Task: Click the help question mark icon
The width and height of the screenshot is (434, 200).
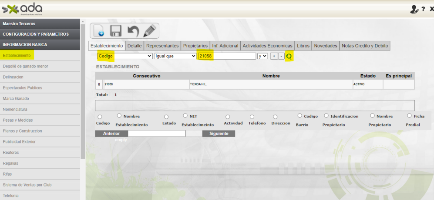Action: [x=423, y=10]
